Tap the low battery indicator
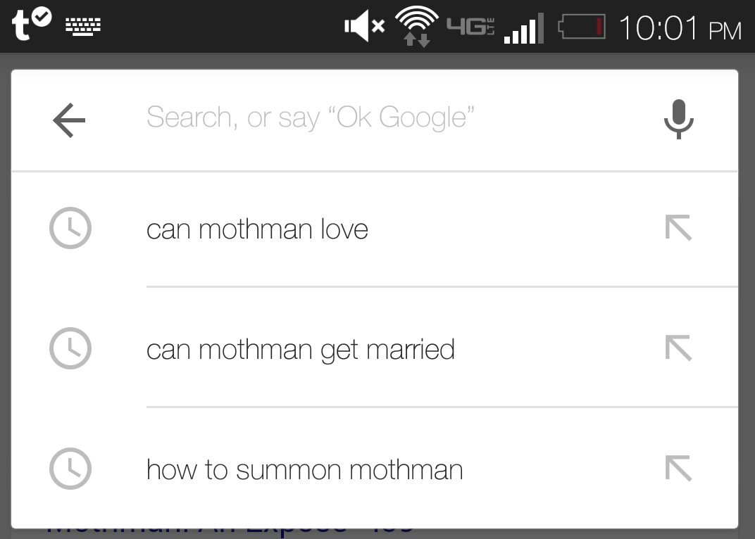The width and height of the screenshot is (755, 539). pos(582,27)
